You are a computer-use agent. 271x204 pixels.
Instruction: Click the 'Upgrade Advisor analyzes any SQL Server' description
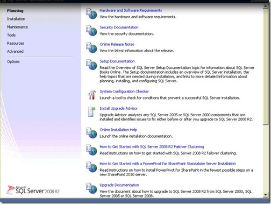click(176, 117)
